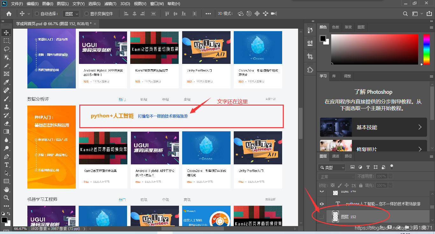Toggle the layer filter on/off switch

(392, 167)
